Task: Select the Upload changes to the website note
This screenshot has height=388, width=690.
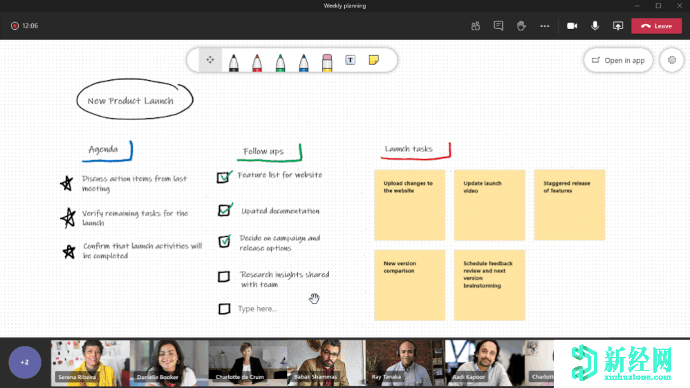Action: tap(410, 205)
